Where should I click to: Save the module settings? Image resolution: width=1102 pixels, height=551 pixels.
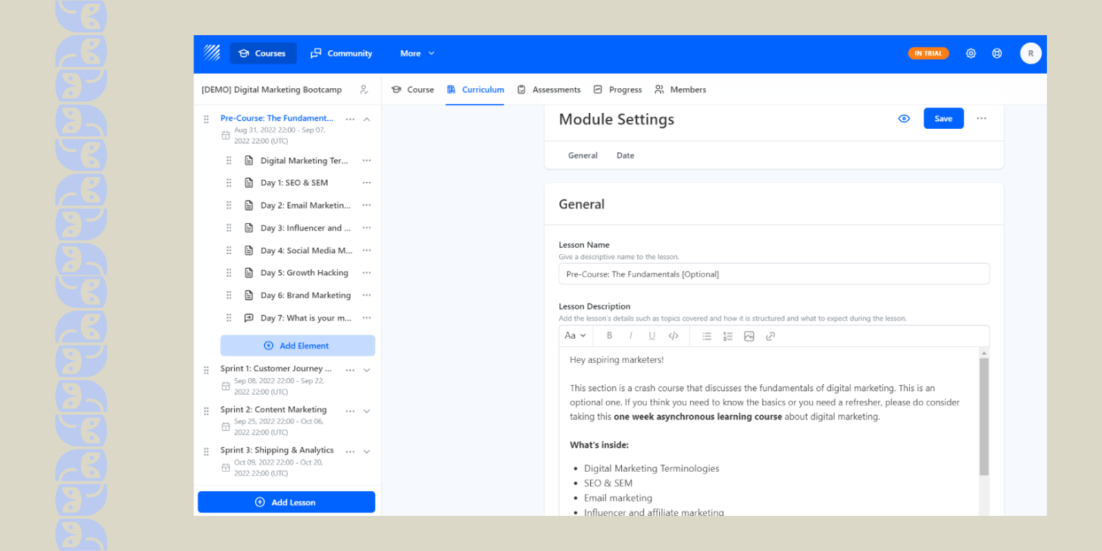943,118
